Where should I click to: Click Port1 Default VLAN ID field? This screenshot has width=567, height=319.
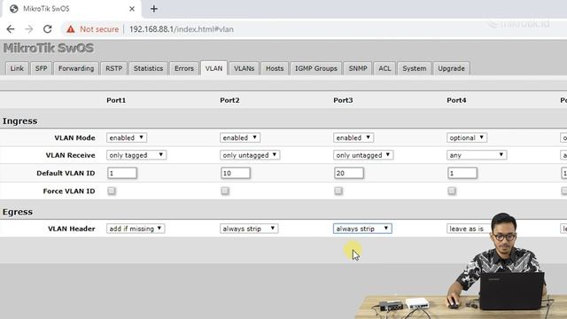click(122, 174)
